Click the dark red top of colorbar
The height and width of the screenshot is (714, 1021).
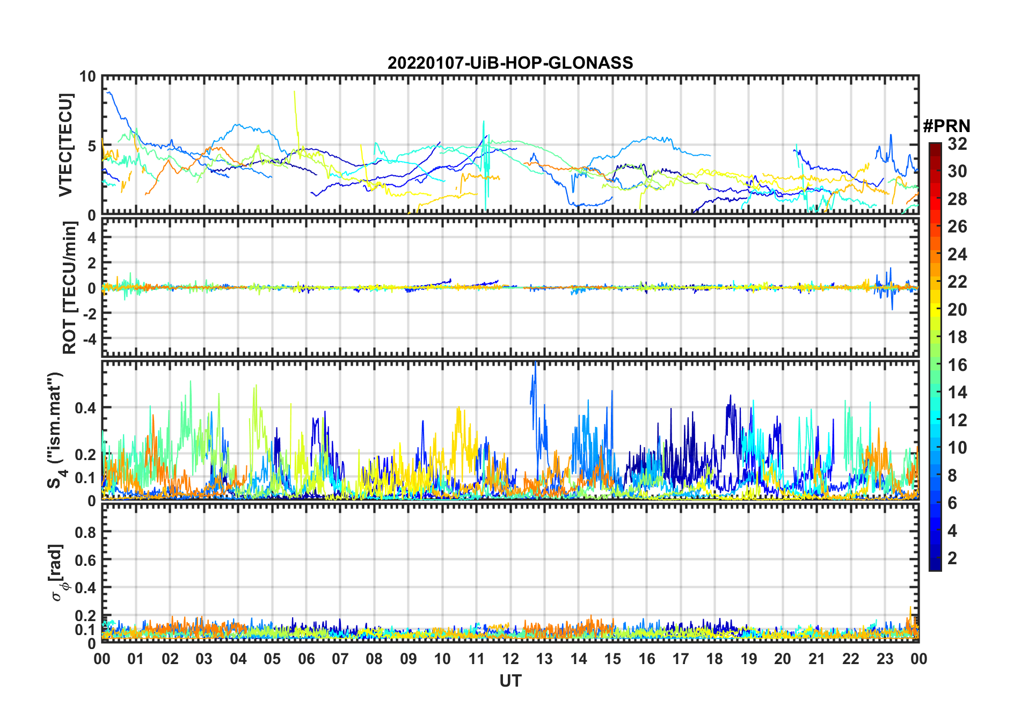935,147
